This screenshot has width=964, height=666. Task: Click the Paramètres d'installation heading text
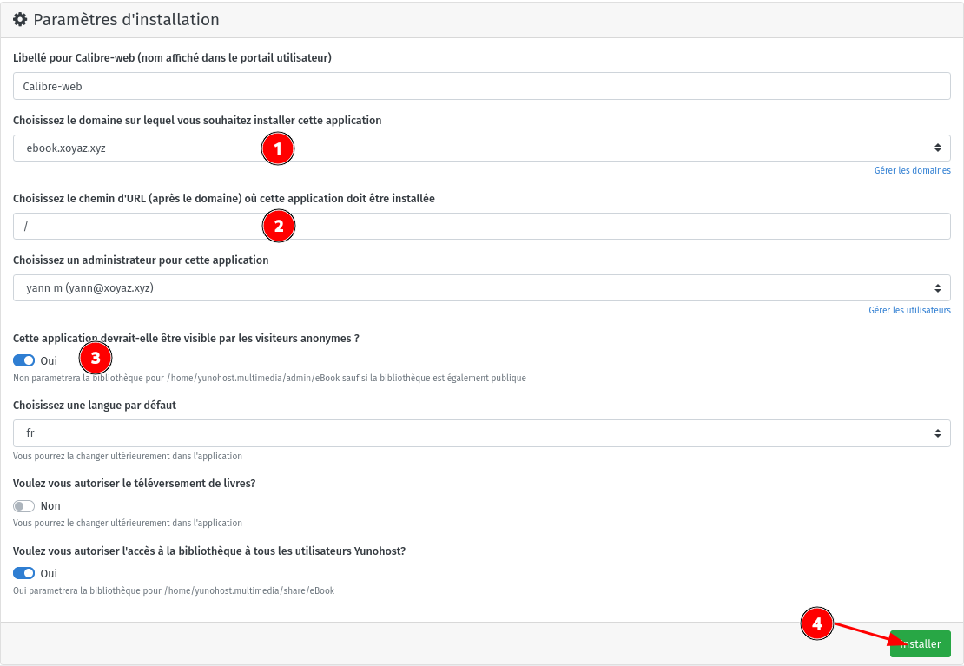pyautogui.click(x=126, y=19)
